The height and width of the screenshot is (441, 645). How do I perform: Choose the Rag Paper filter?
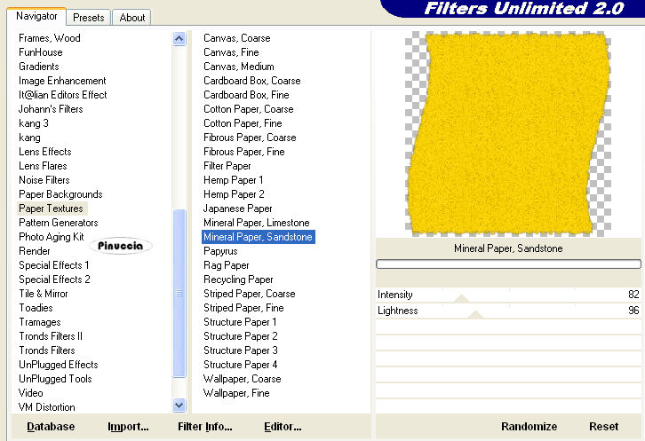point(227,265)
